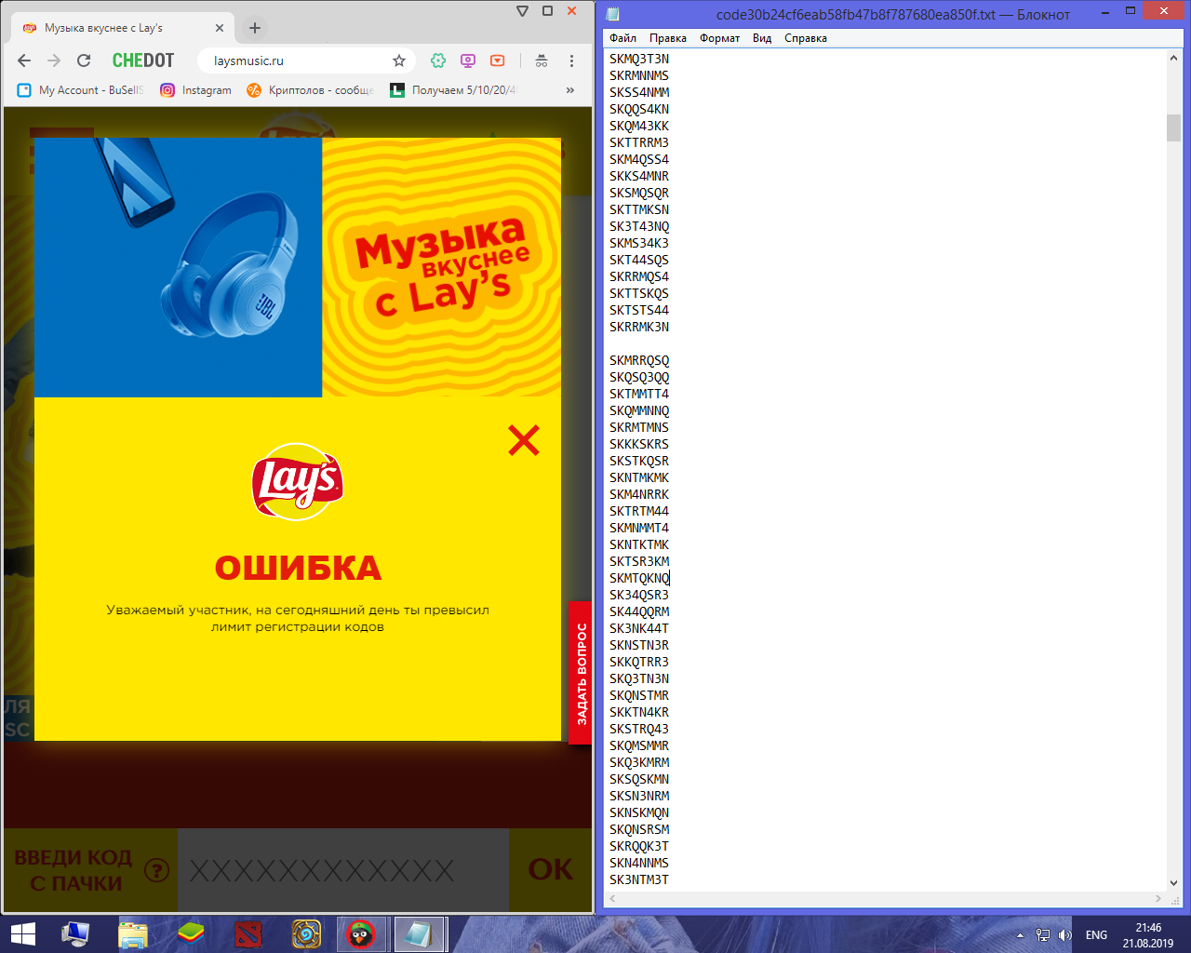Click the line SKQ3KMRM in Notepad
The width and height of the screenshot is (1191, 953).
pyautogui.click(x=639, y=762)
